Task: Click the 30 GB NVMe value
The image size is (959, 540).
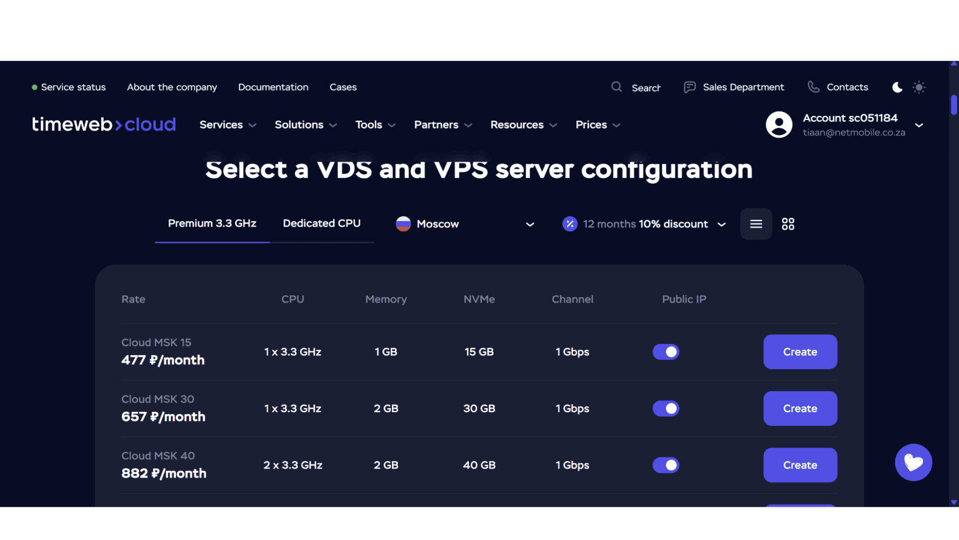Action: point(479,408)
